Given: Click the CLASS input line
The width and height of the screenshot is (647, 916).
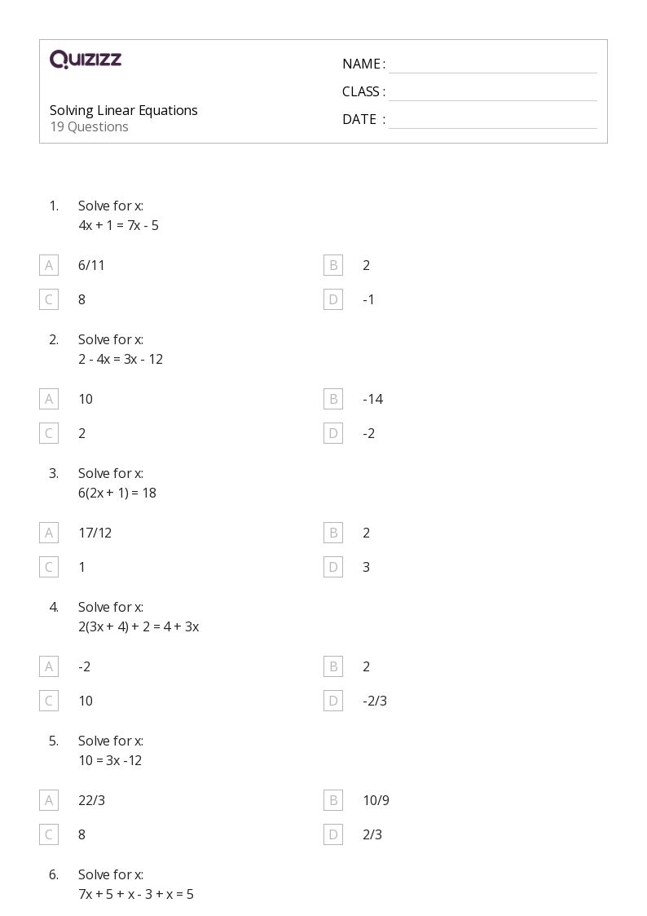Looking at the screenshot, I should click(x=492, y=93).
